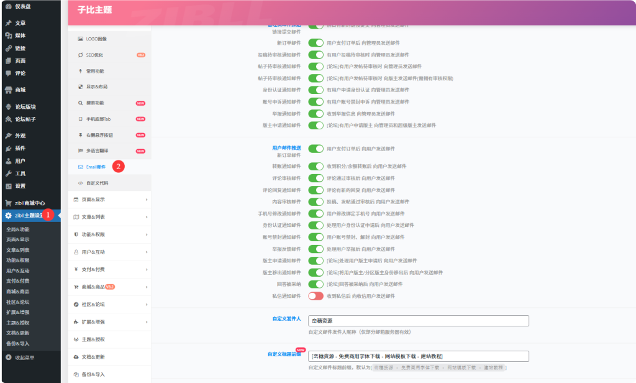636x383 pixels.
Task: Open 全局&功能 in the WordPress submenu
Action: pos(18,229)
